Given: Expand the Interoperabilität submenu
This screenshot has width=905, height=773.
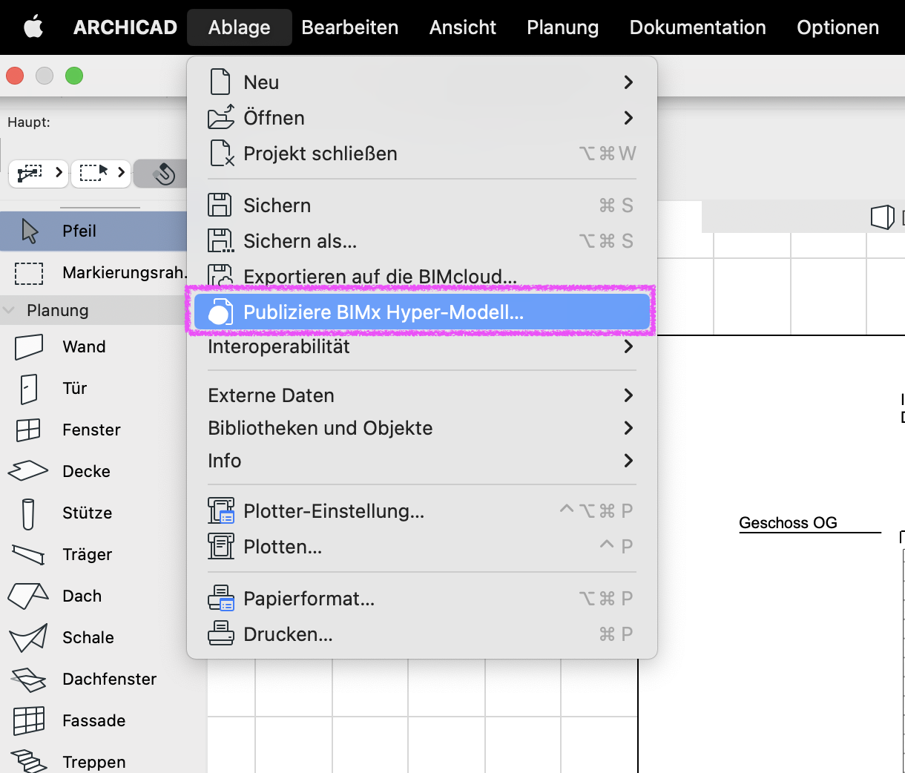Looking at the screenshot, I should coord(628,346).
